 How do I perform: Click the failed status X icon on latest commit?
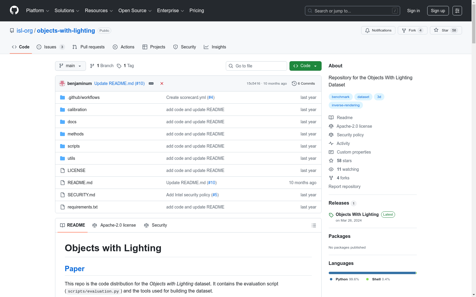pyautogui.click(x=162, y=83)
